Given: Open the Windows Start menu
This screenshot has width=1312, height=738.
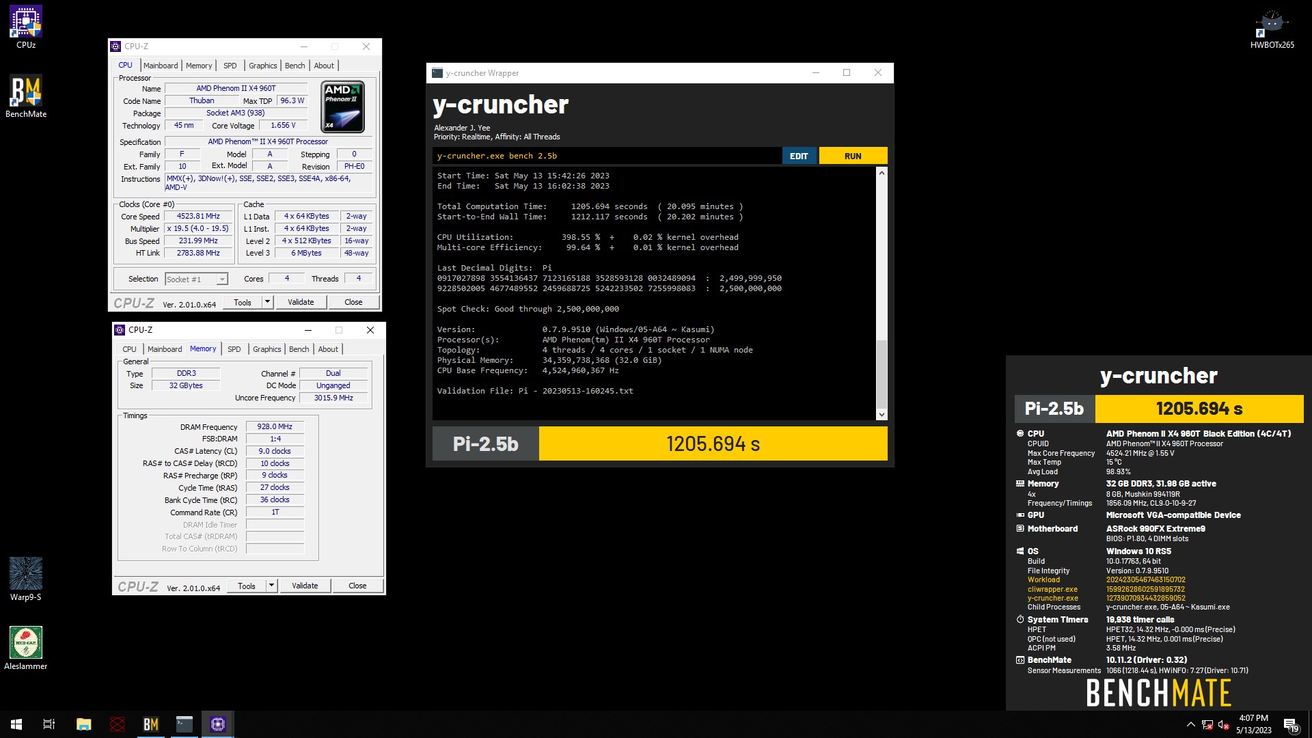Looking at the screenshot, I should click(16, 724).
